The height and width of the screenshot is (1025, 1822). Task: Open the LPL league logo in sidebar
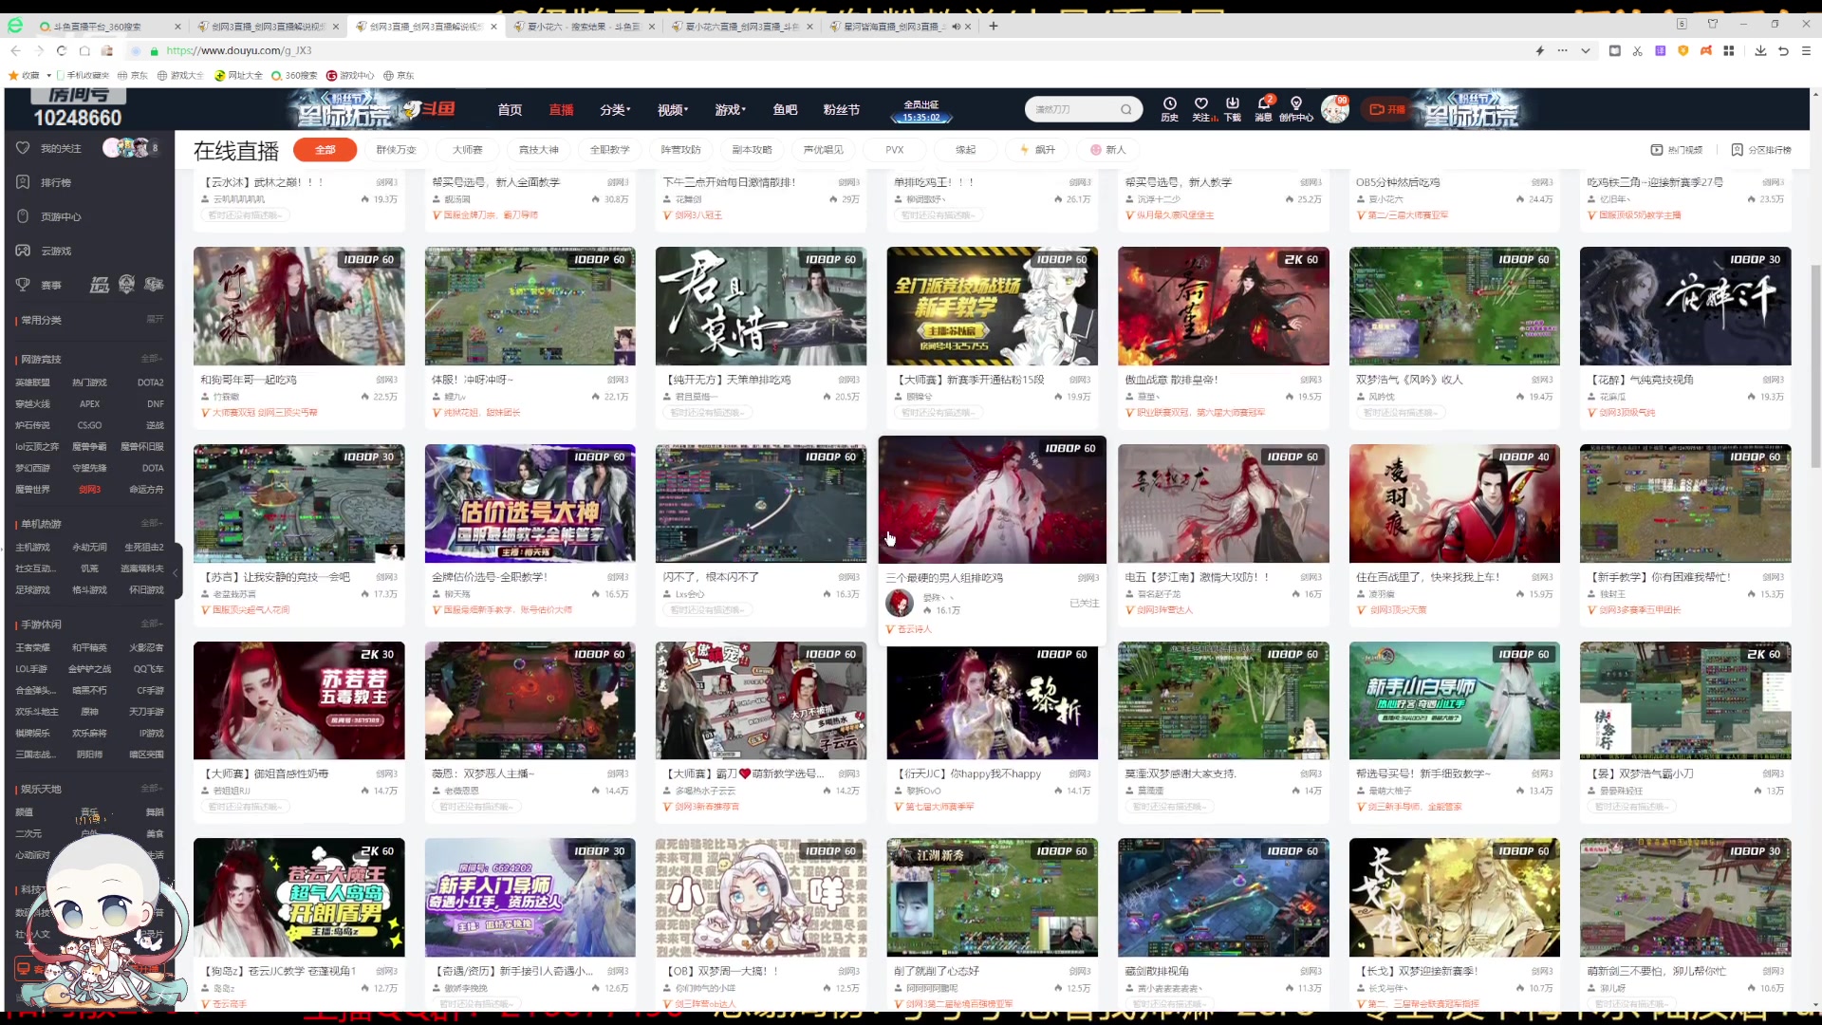pyautogui.click(x=100, y=285)
